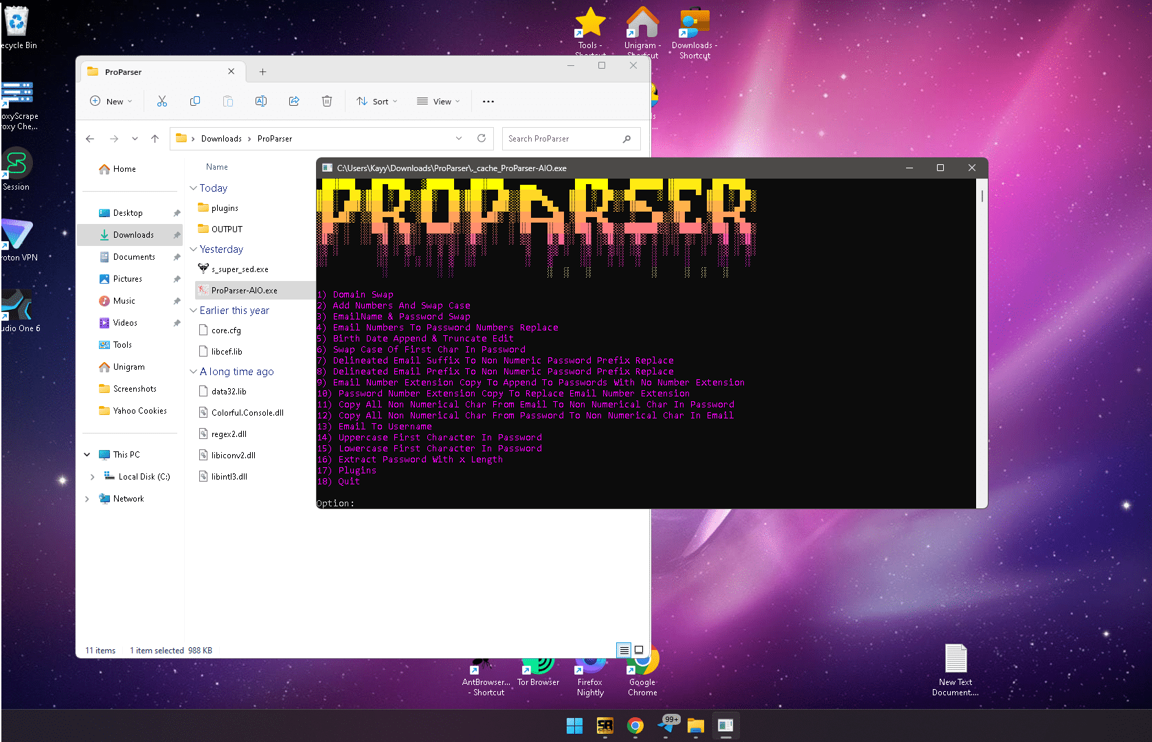The width and height of the screenshot is (1152, 742).
Task: Cut the selected ProParser-AIO.exe file
Action: 162,101
